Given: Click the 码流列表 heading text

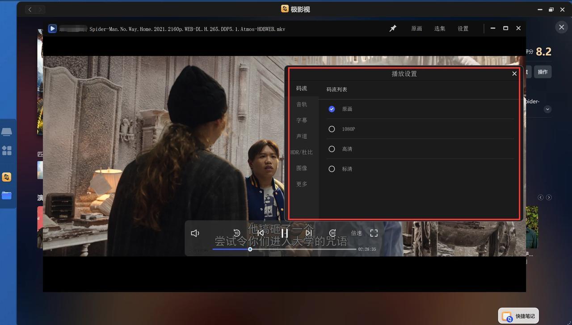Looking at the screenshot, I should (337, 89).
